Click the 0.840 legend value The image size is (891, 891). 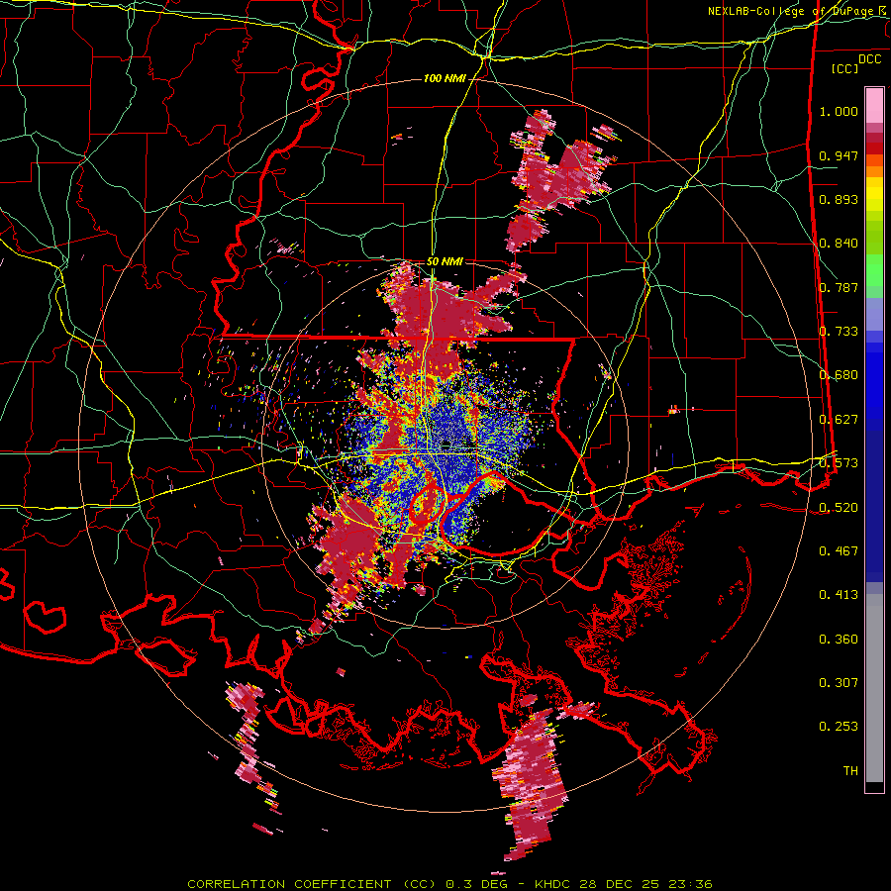point(839,244)
